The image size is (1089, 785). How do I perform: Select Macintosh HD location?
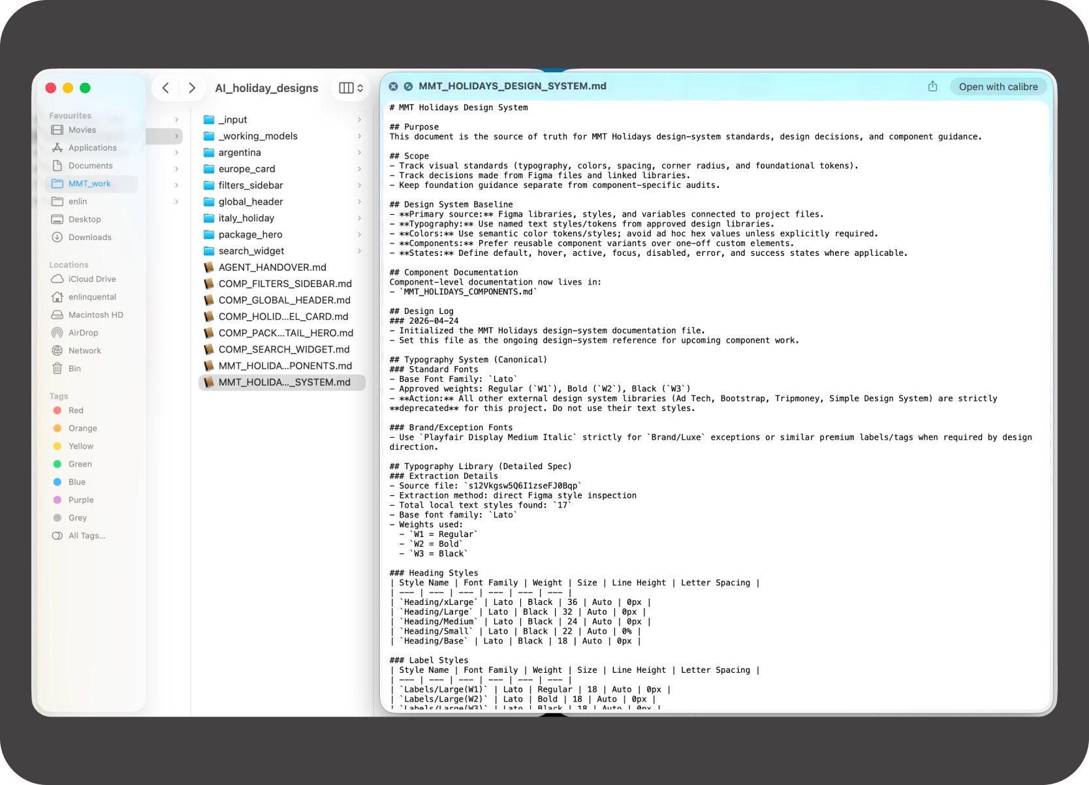(91, 315)
